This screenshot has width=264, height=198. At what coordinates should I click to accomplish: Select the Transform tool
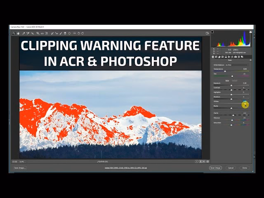click(47, 33)
